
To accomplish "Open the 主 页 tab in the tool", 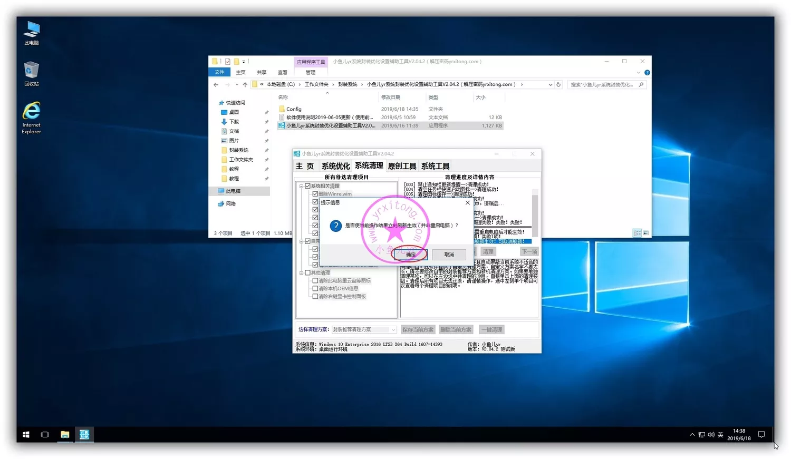I will tap(305, 166).
